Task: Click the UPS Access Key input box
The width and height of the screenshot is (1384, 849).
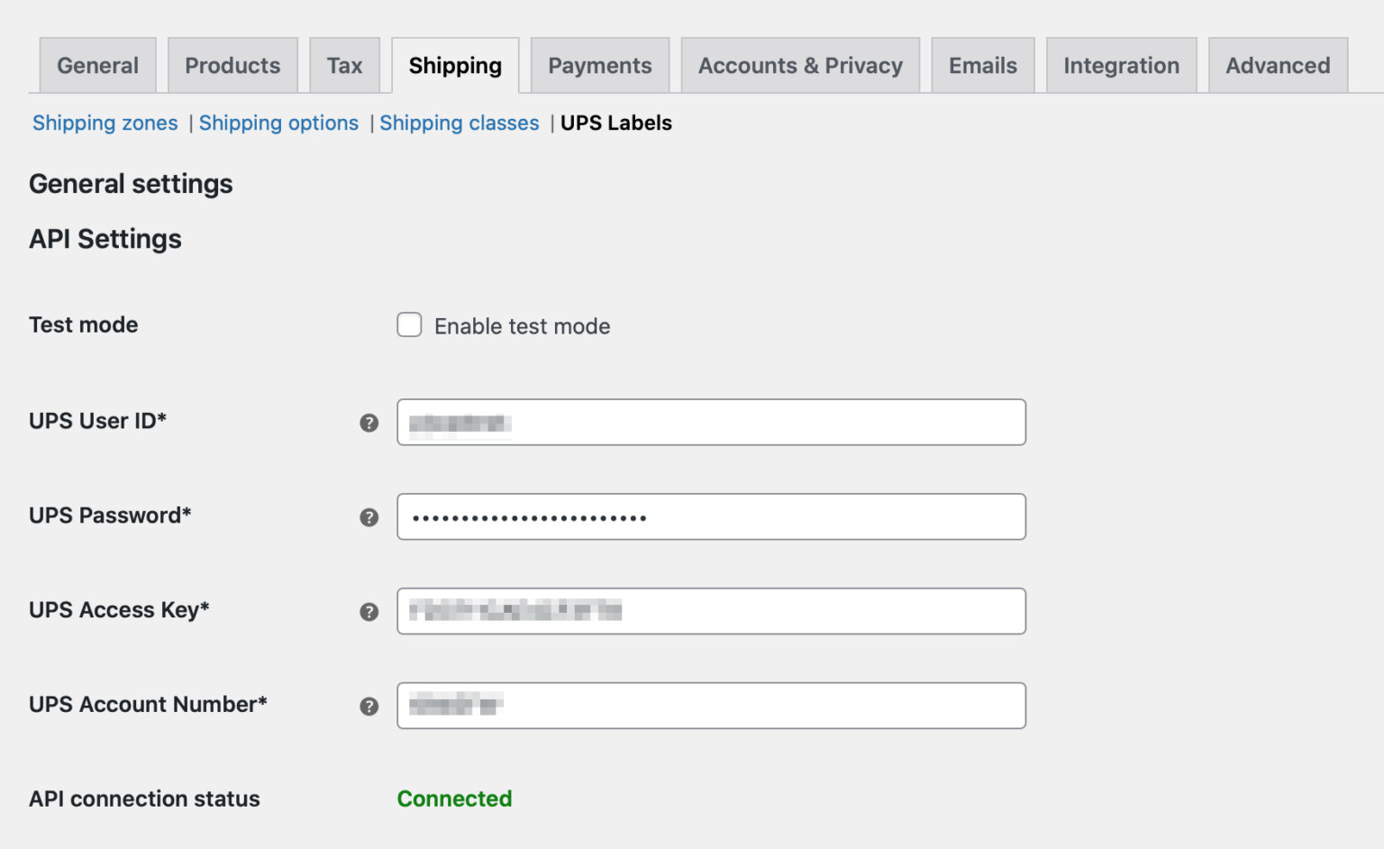Action: pos(711,611)
